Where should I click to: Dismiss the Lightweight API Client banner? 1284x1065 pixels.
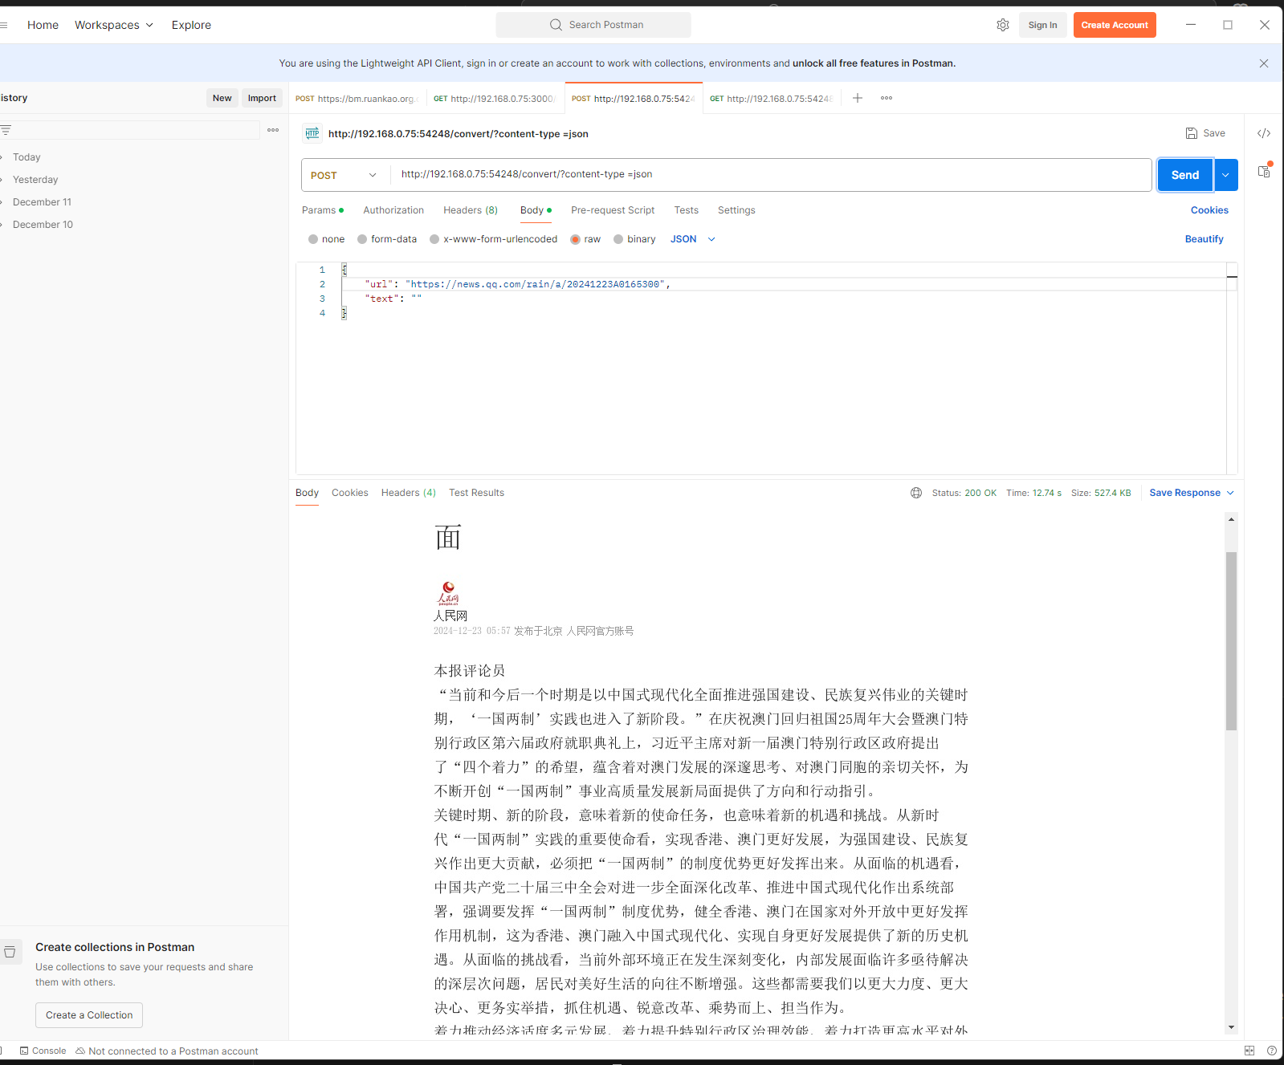pos(1264,63)
